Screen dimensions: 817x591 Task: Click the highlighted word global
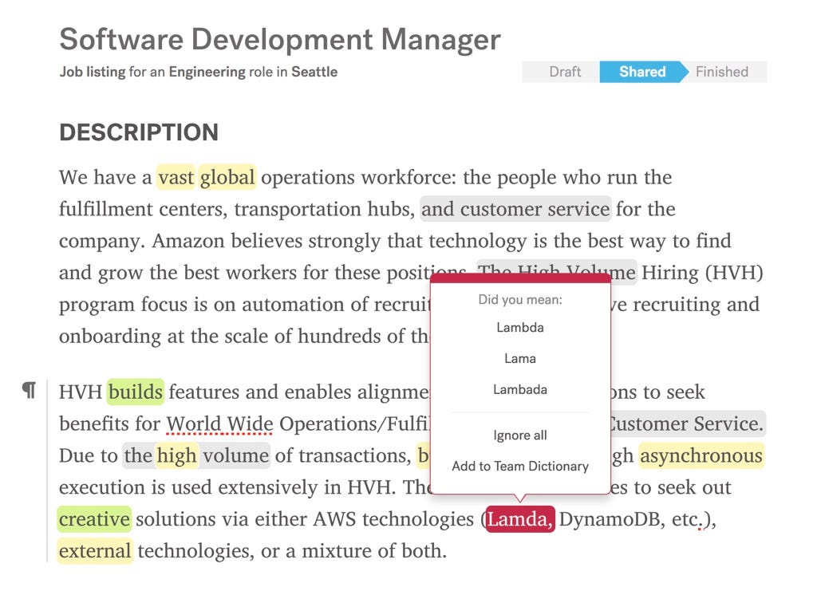[227, 178]
